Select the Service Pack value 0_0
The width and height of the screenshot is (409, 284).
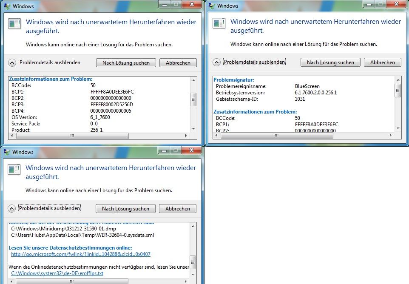[94, 124]
